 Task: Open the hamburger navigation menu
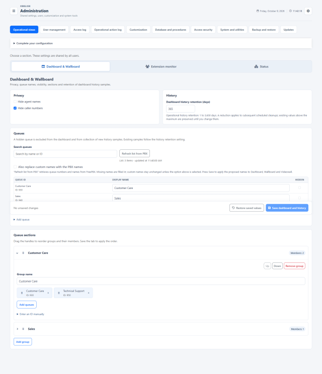point(14,11)
